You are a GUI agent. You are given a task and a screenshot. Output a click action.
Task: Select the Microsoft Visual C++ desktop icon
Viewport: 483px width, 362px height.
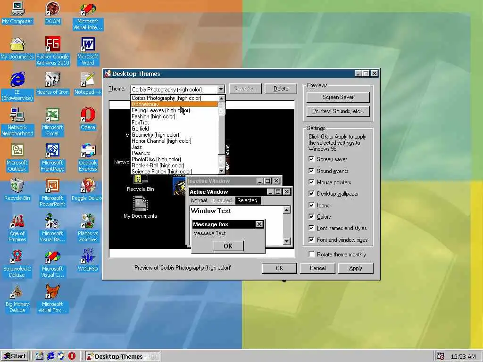[52, 263]
